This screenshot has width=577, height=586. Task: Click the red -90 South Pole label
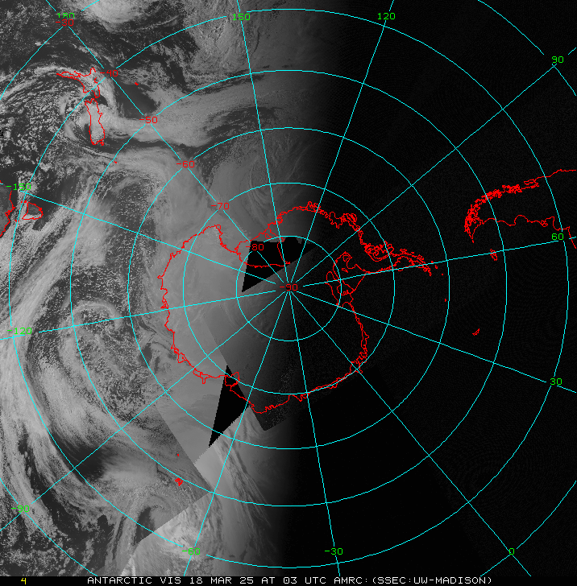(288, 287)
